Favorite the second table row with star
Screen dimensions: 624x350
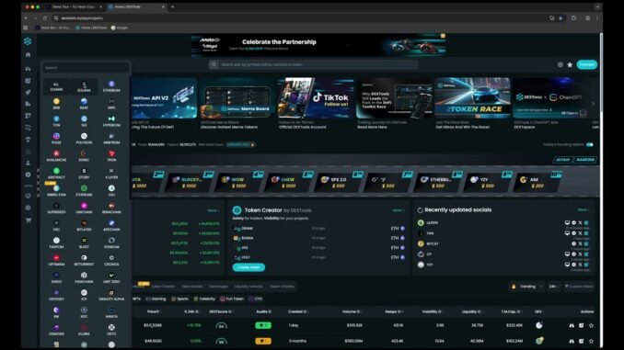click(x=592, y=341)
